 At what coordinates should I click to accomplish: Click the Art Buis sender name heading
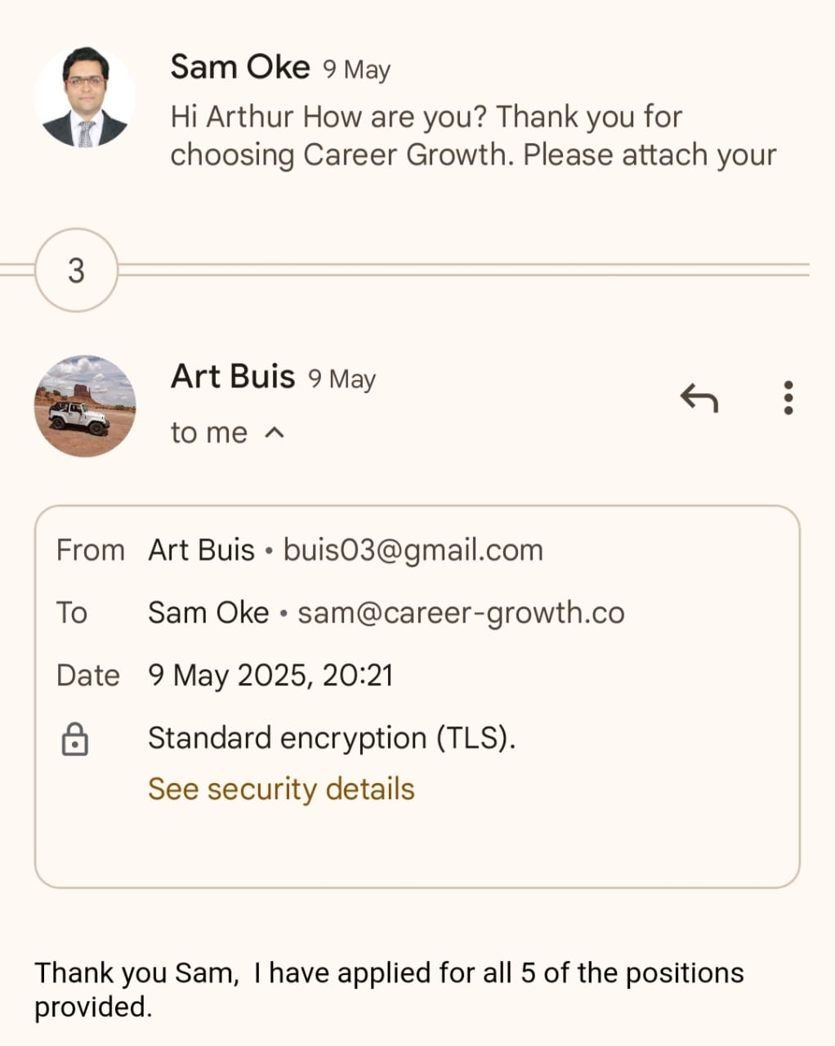[233, 377]
